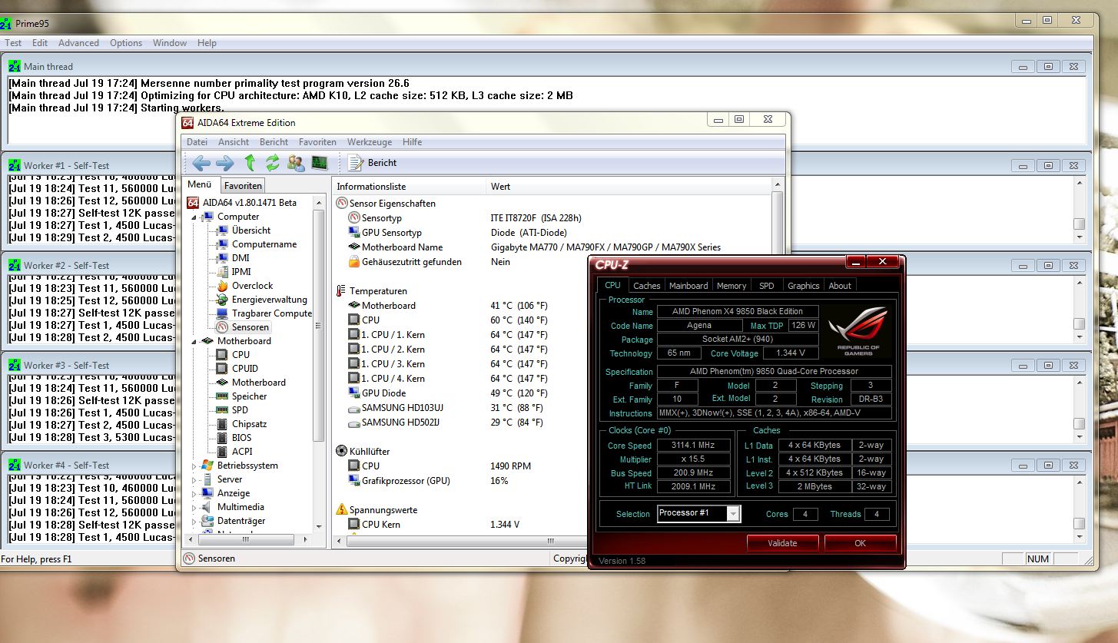Screen dimensions: 1118x643
Task: Click the Validate button in CPU-Z
Action: [782, 543]
